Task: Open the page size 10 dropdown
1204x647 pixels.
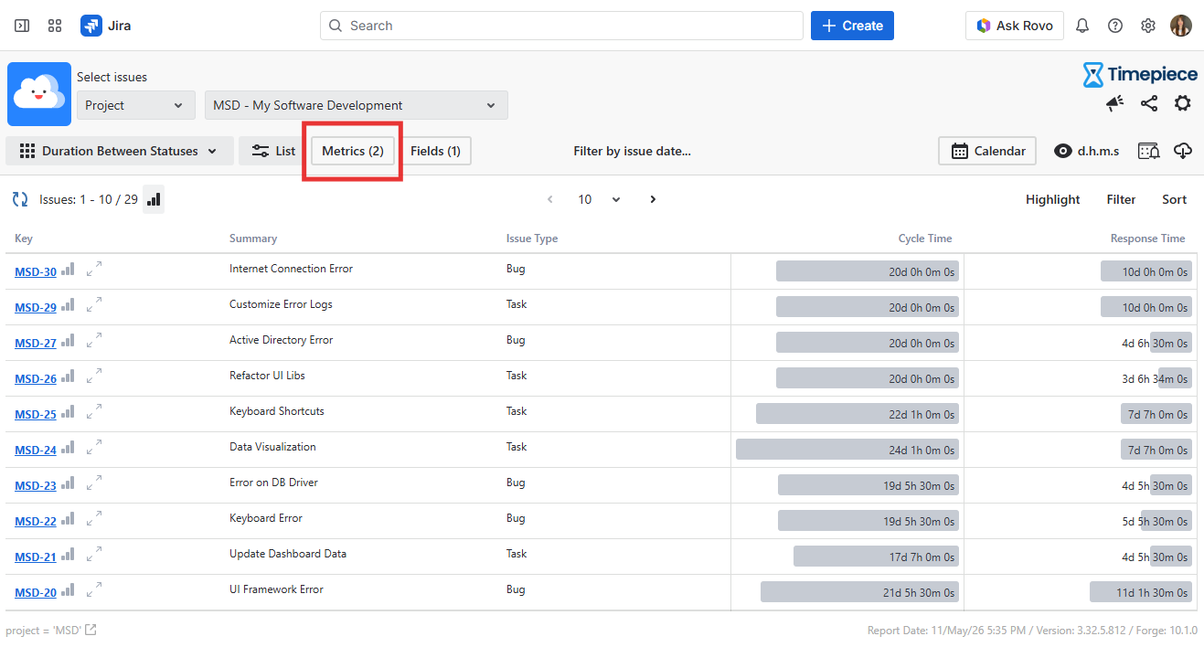Action: coord(599,199)
